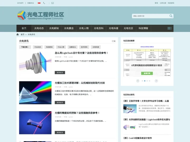The width and height of the screenshot is (190, 142).
Task: Select second carousel indicator dot
Action: point(145,81)
